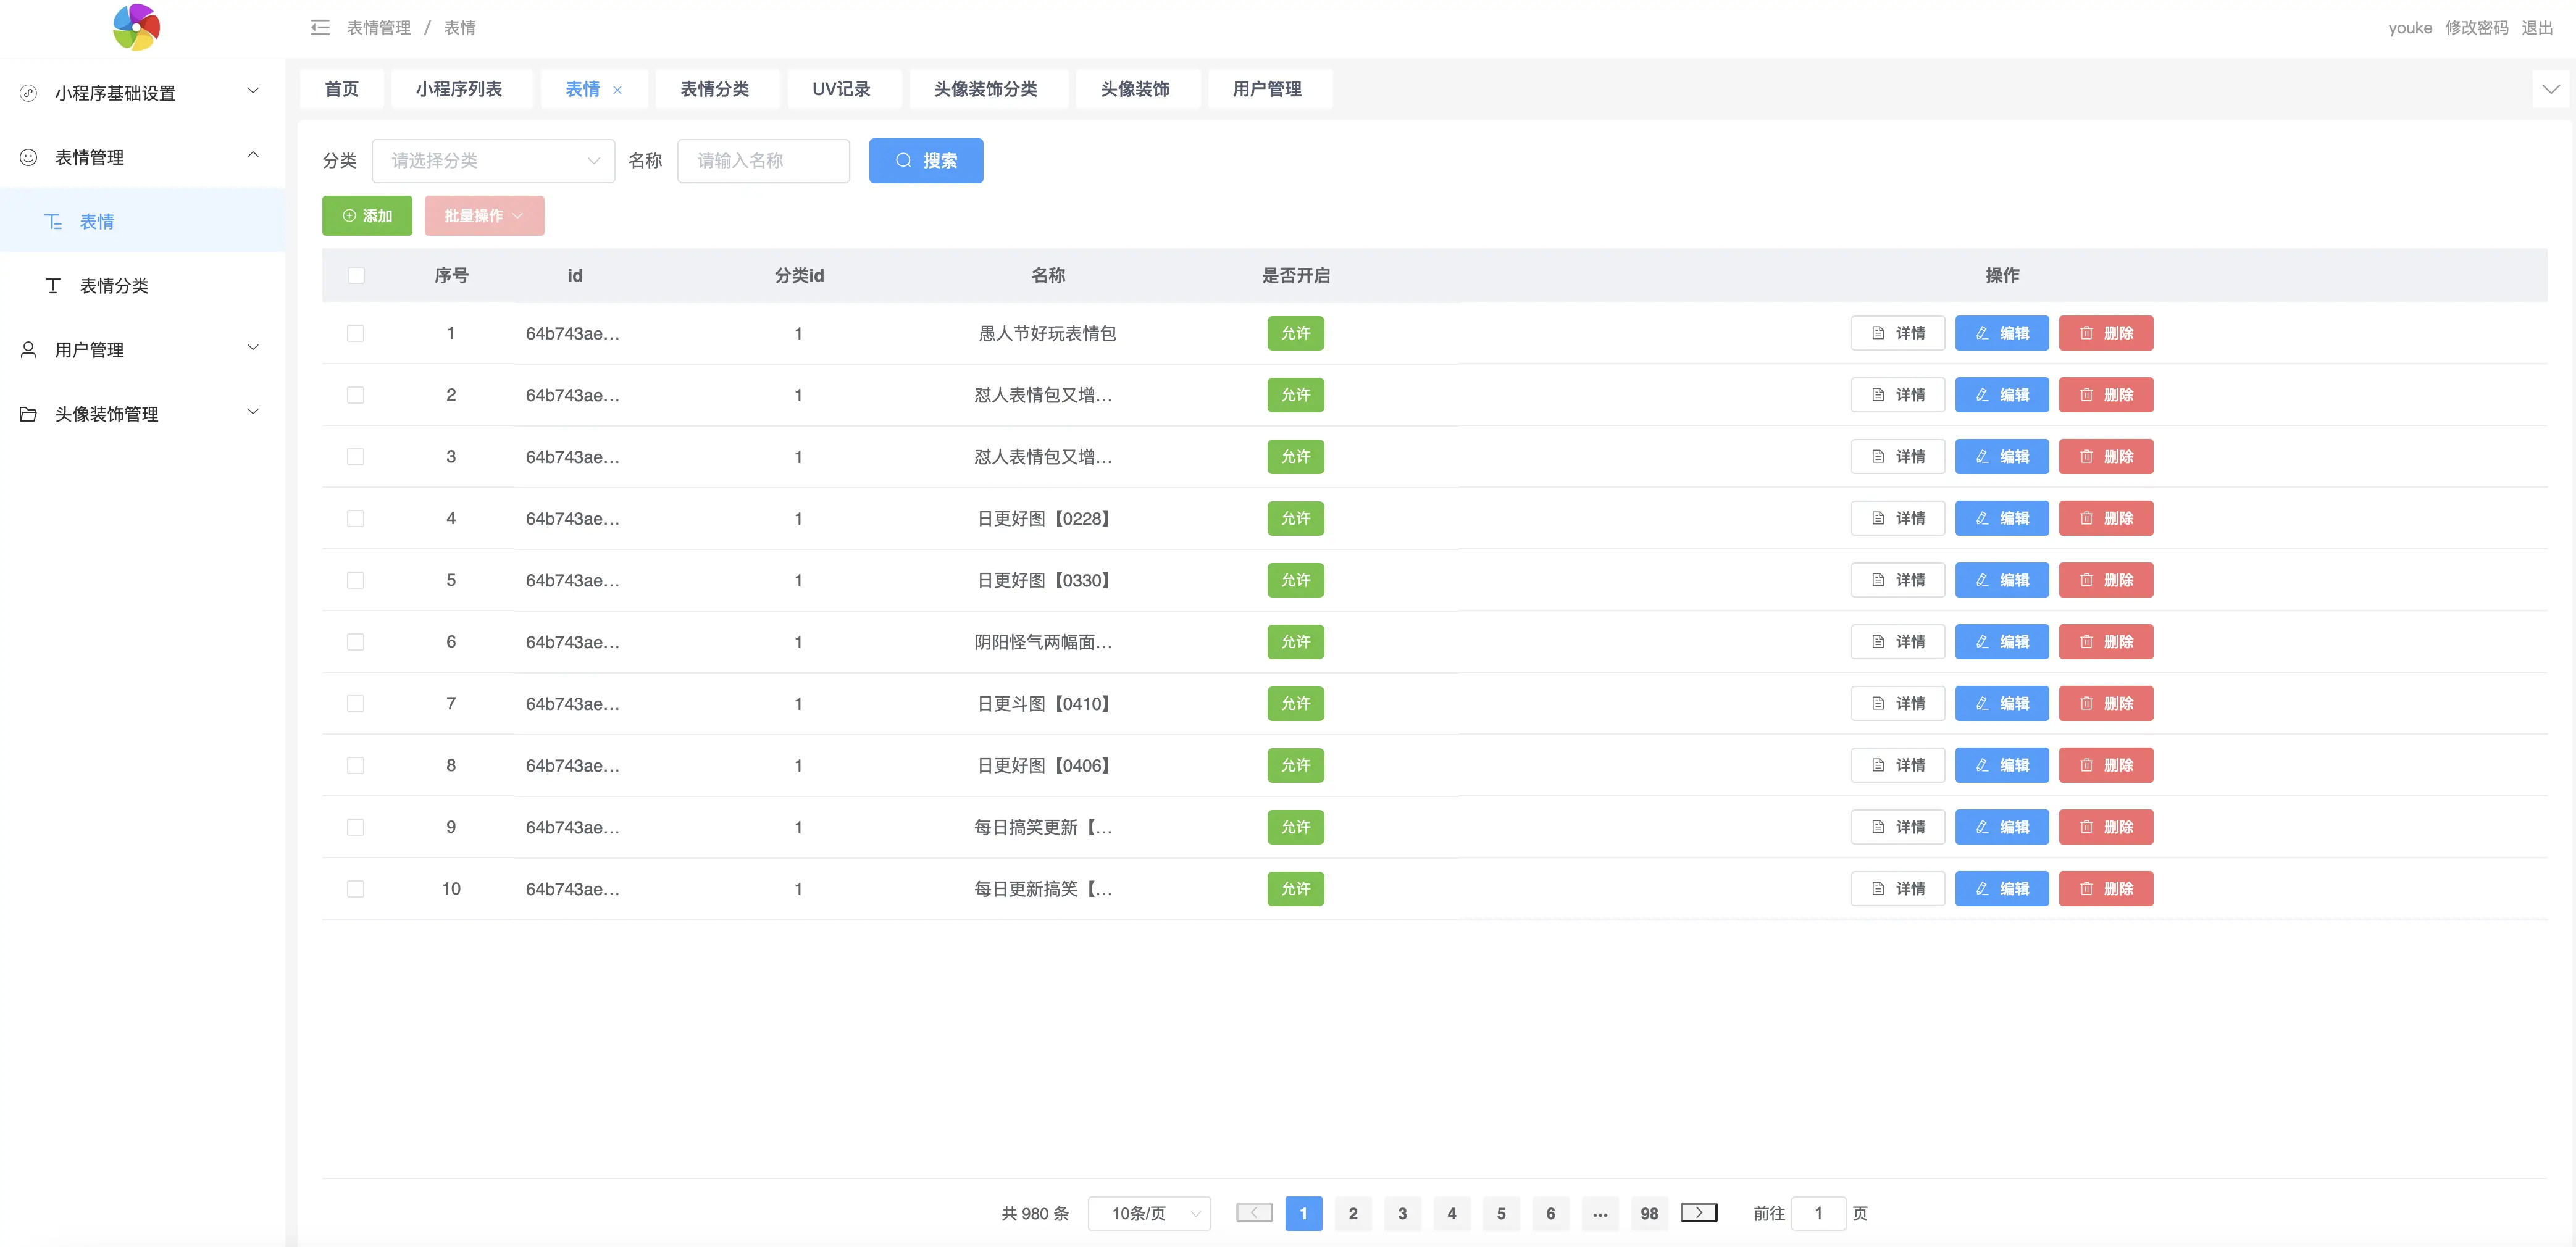
Task: Expand 小程序基础设置 sidebar menu
Action: point(140,93)
